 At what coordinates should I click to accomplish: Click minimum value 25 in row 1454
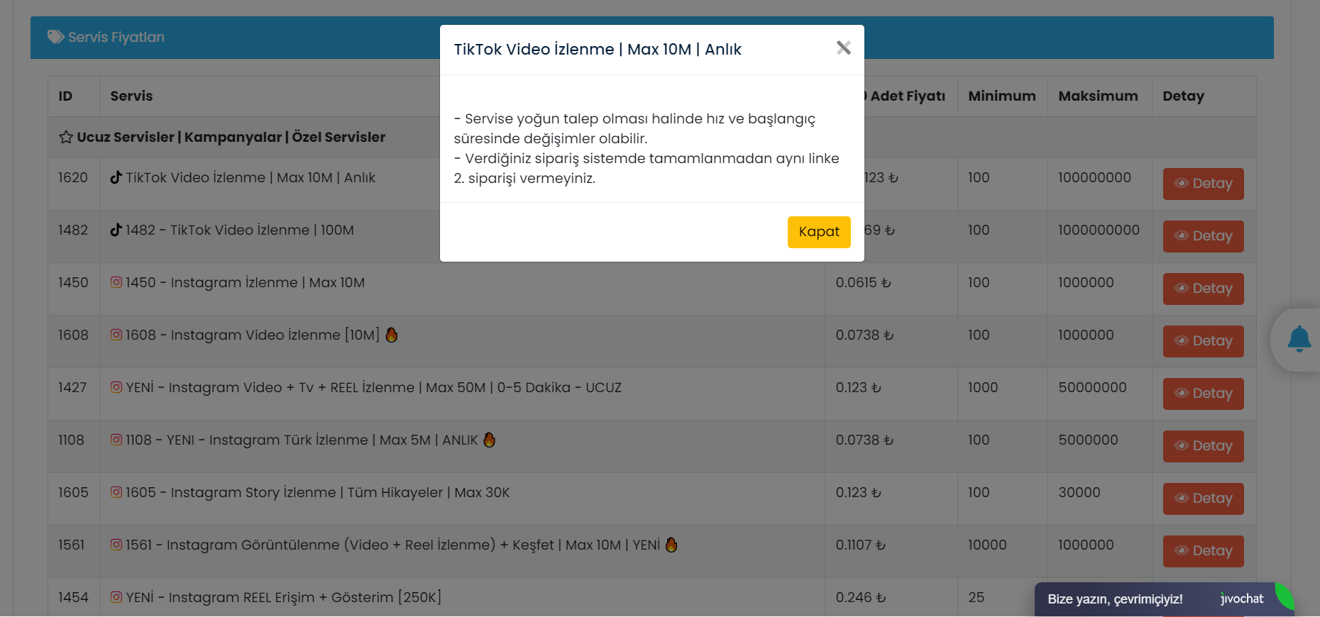tap(977, 597)
